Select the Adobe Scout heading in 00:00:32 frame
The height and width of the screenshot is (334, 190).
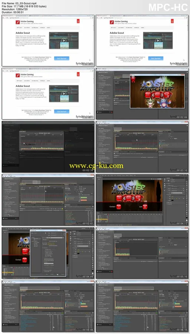pyautogui.click(x=23, y=33)
